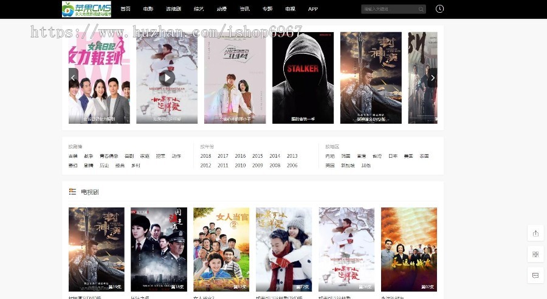547x299 pixels.
Task: Open the QR code icon on sidebar
Action: (535, 254)
